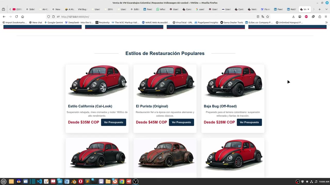Open the Firefox account icon
330x185 pixels.
pos(300,17)
